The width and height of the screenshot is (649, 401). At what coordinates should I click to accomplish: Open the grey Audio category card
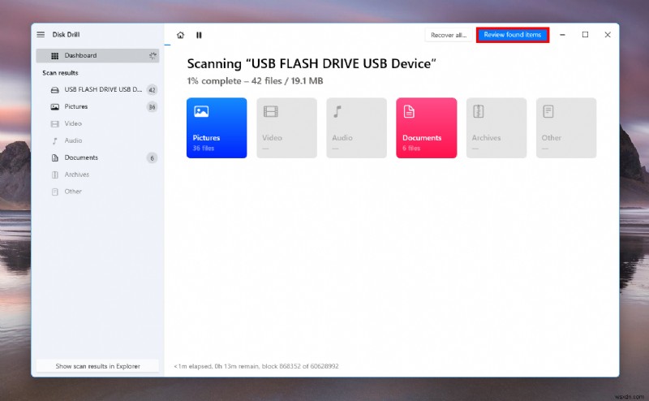click(356, 128)
